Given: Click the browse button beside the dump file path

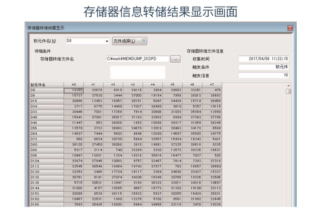Looking at the screenshot, I should 175,59.
